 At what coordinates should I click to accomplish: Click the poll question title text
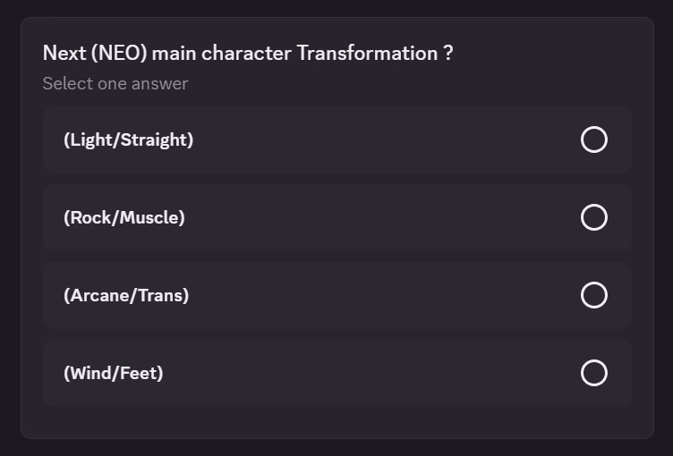247,53
